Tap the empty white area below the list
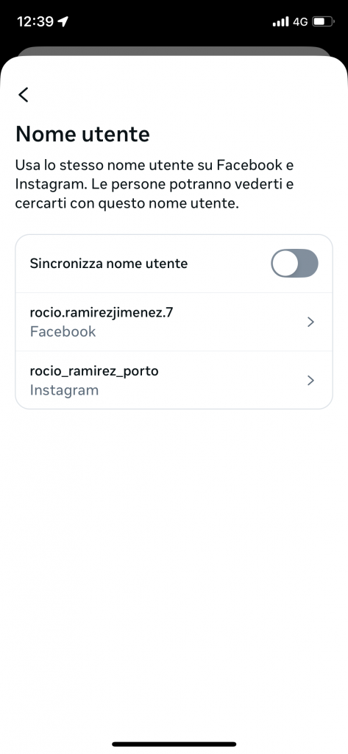Screen dimensions: 348x754 coord(174,568)
